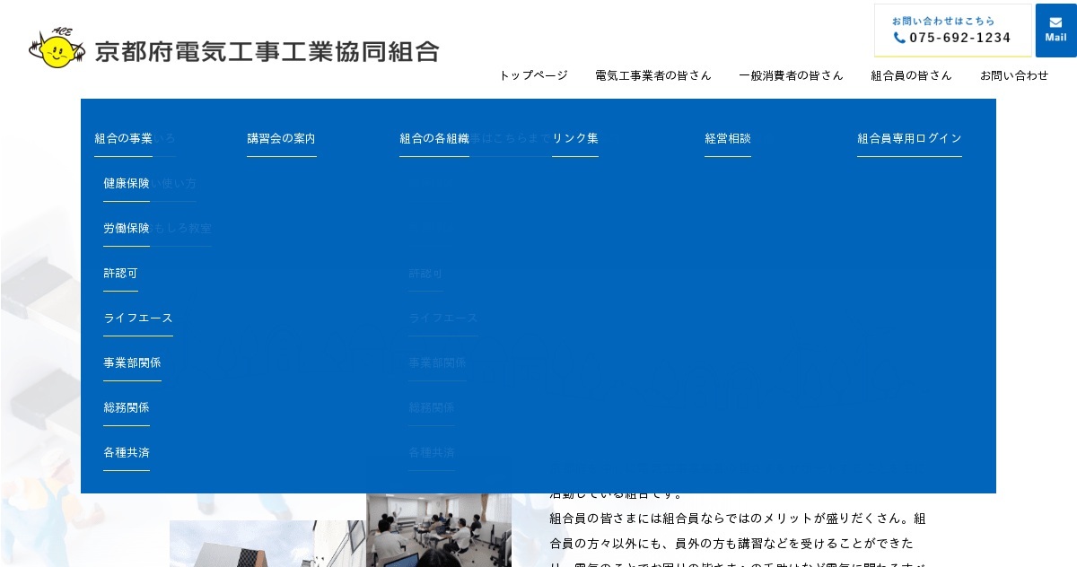Click the phone icon beside 075-692-1234
The image size is (1077, 567).
[899, 38]
